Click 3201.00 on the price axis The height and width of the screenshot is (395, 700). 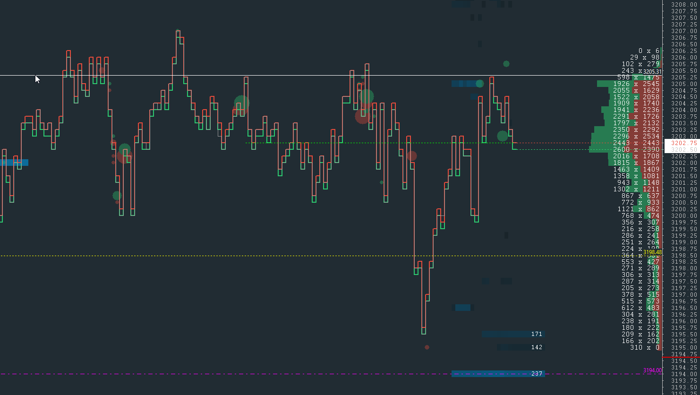pos(684,189)
